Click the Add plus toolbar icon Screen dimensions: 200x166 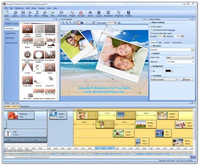[x=30, y=14]
